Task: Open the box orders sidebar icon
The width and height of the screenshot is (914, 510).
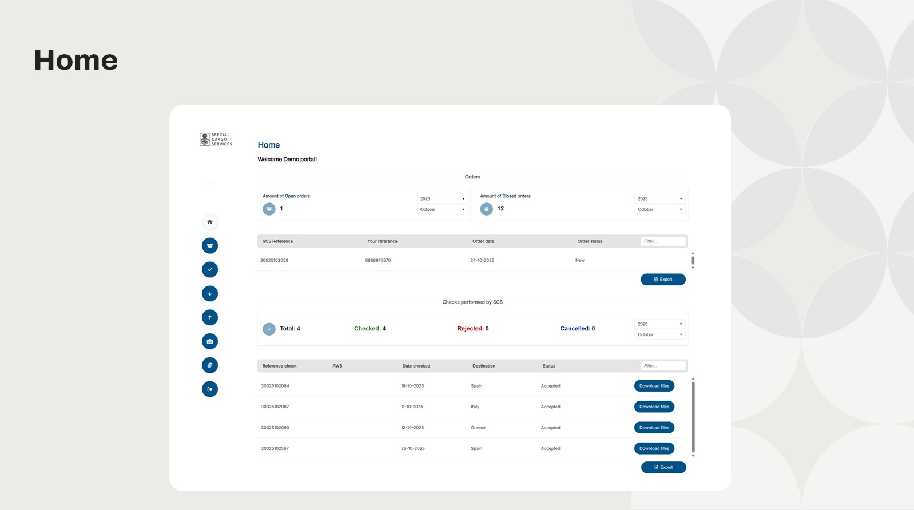Action: (210, 246)
